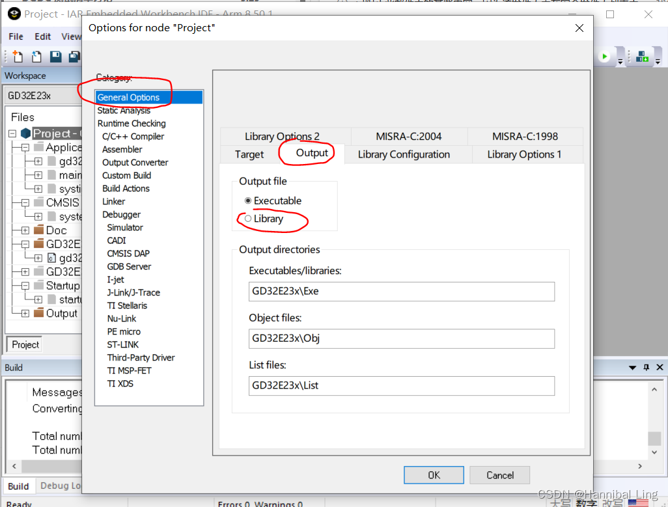Click the Project workspace tab button

[x=25, y=344]
